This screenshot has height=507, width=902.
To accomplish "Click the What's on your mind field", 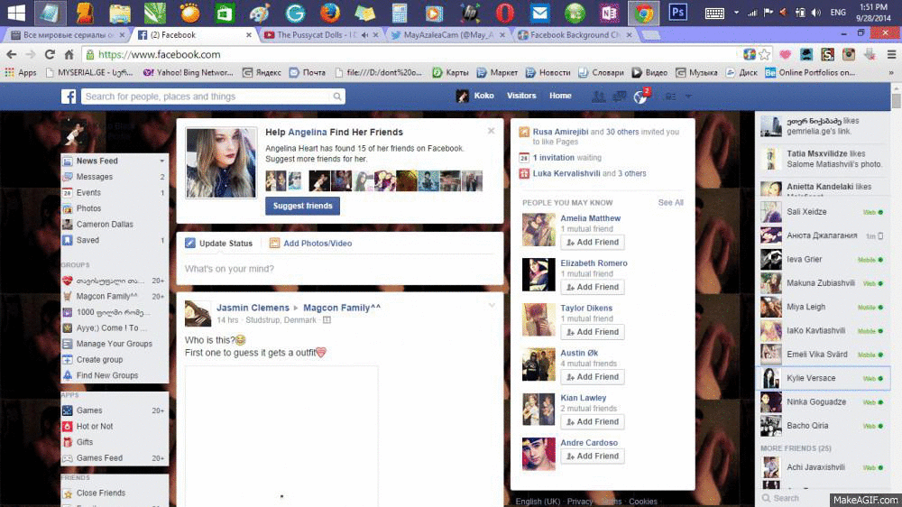I will (x=338, y=269).
